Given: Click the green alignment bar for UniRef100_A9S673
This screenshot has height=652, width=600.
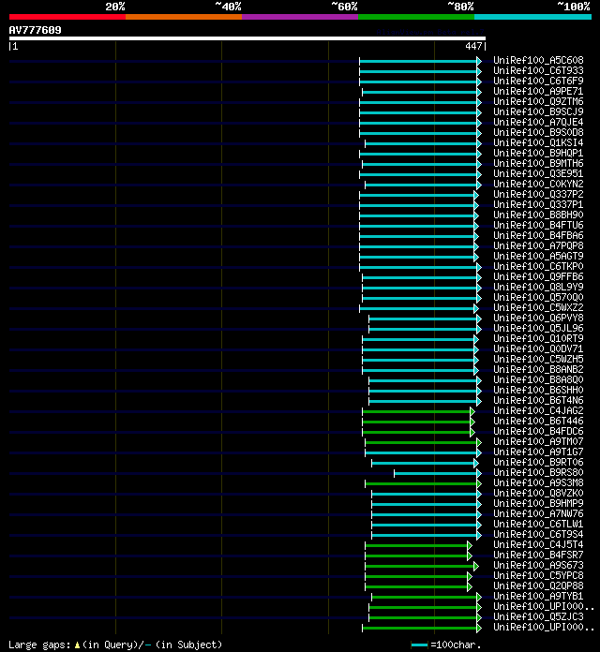Looking at the screenshot, I should pos(422,567).
